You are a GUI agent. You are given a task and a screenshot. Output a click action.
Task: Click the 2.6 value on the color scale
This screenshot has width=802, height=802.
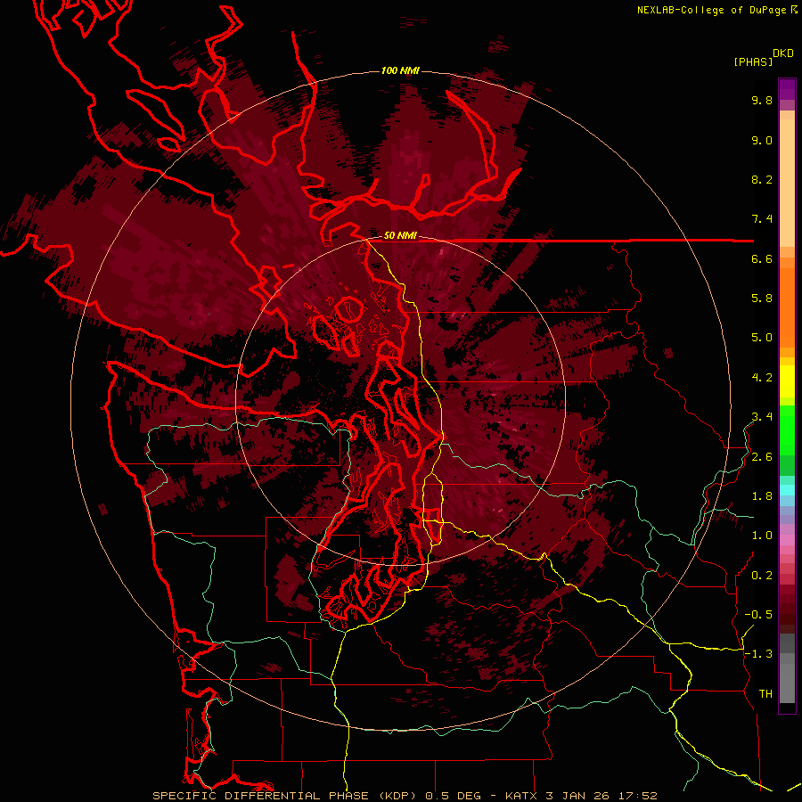(762, 457)
